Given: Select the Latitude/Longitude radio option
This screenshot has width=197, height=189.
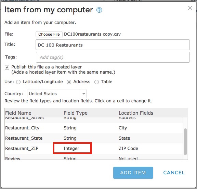Looking at the screenshot, I should (x=18, y=82).
